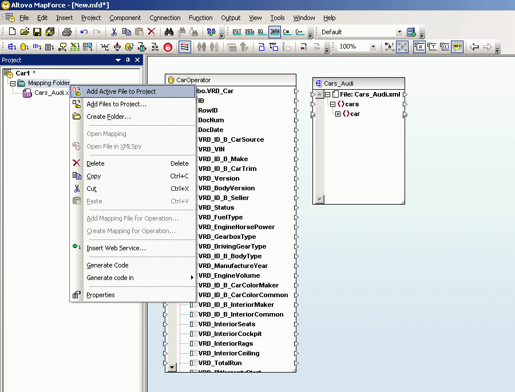
Task: Collapse the Mapping Folder tree node
Action: point(13,83)
